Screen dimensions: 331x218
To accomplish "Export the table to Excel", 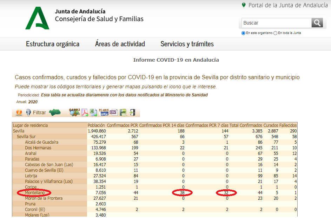I will tap(94, 113).
